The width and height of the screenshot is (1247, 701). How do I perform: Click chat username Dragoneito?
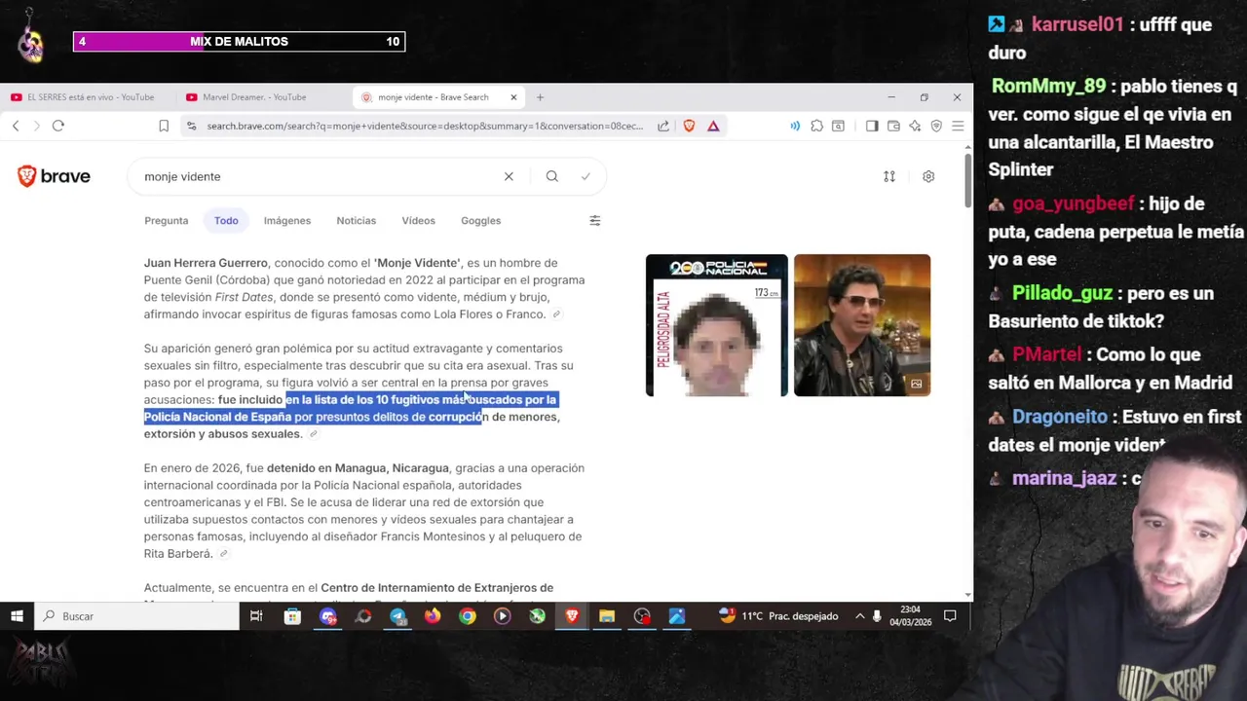point(1059,417)
